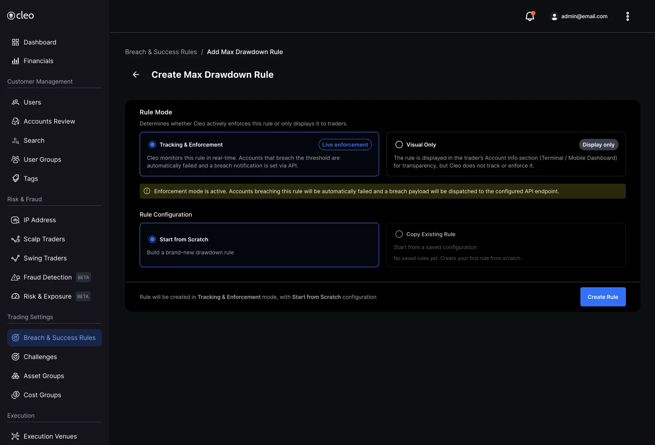The width and height of the screenshot is (655, 445).
Task: Click the IP Address icon
Action: [x=15, y=220]
